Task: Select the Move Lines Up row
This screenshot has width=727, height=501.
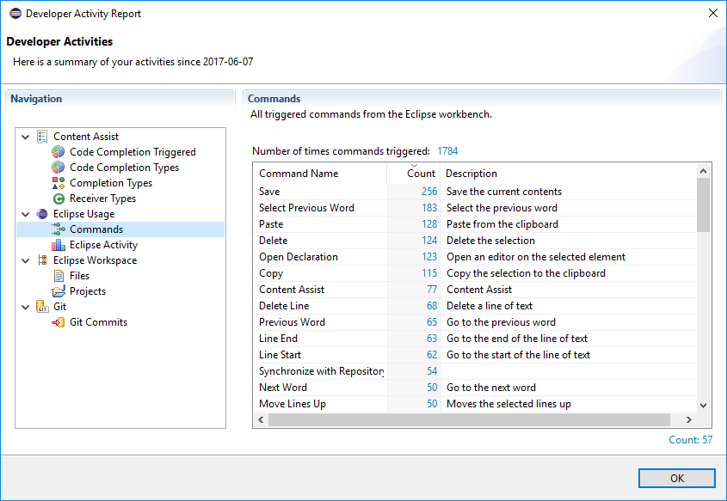Action: pyautogui.click(x=475, y=404)
